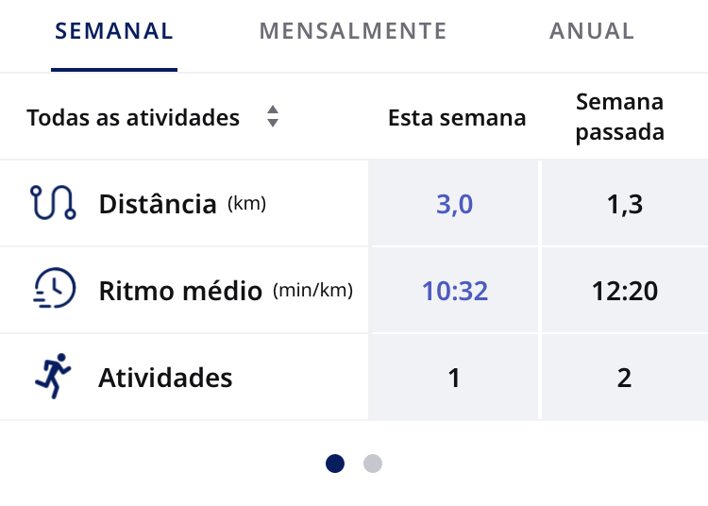Select the first page indicator dot

335,464
